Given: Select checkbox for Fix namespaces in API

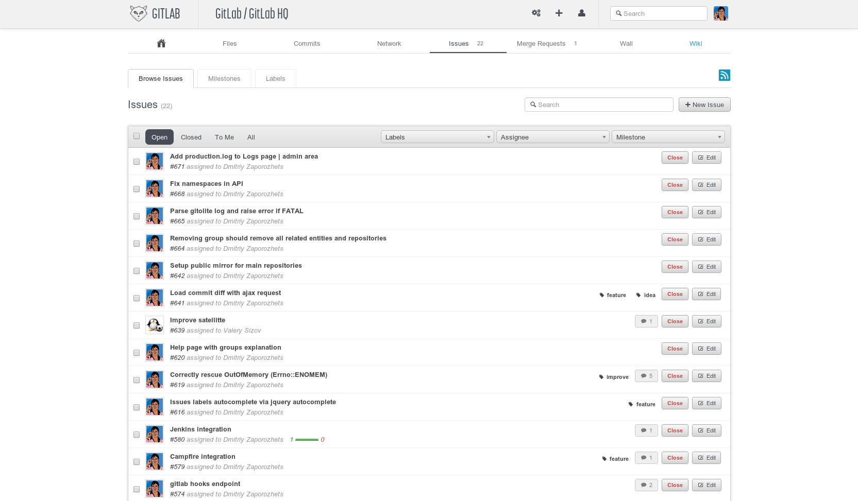Looking at the screenshot, I should pos(137,189).
